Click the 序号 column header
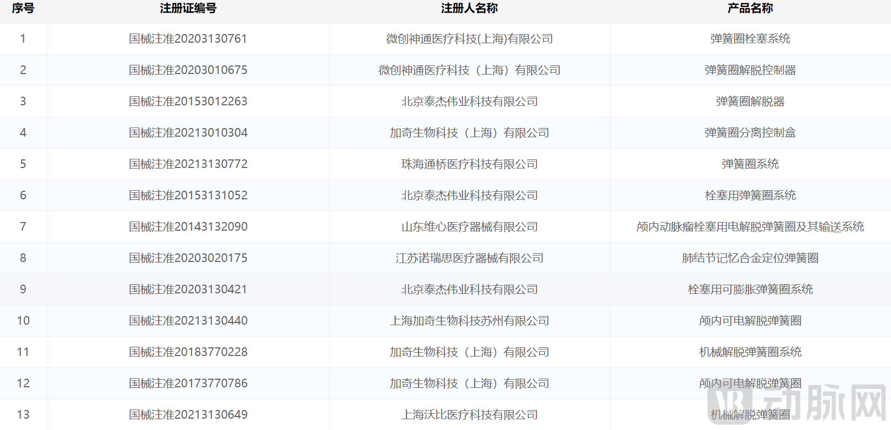891x430 pixels. point(23,8)
